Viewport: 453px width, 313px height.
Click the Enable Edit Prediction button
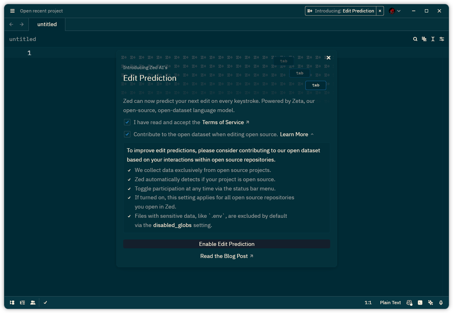(227, 244)
